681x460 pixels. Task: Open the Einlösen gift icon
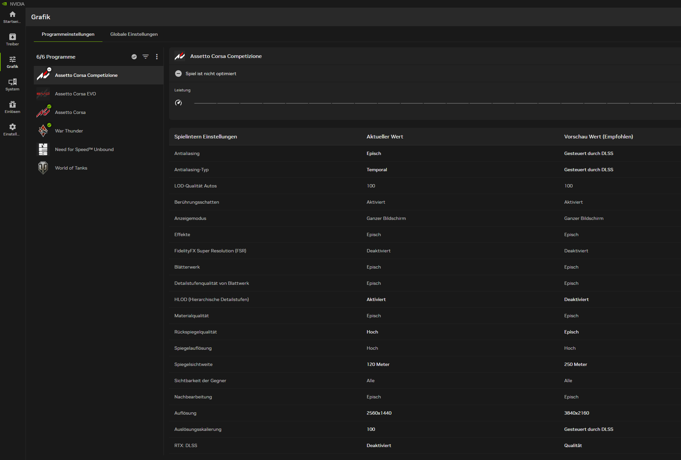(x=12, y=105)
